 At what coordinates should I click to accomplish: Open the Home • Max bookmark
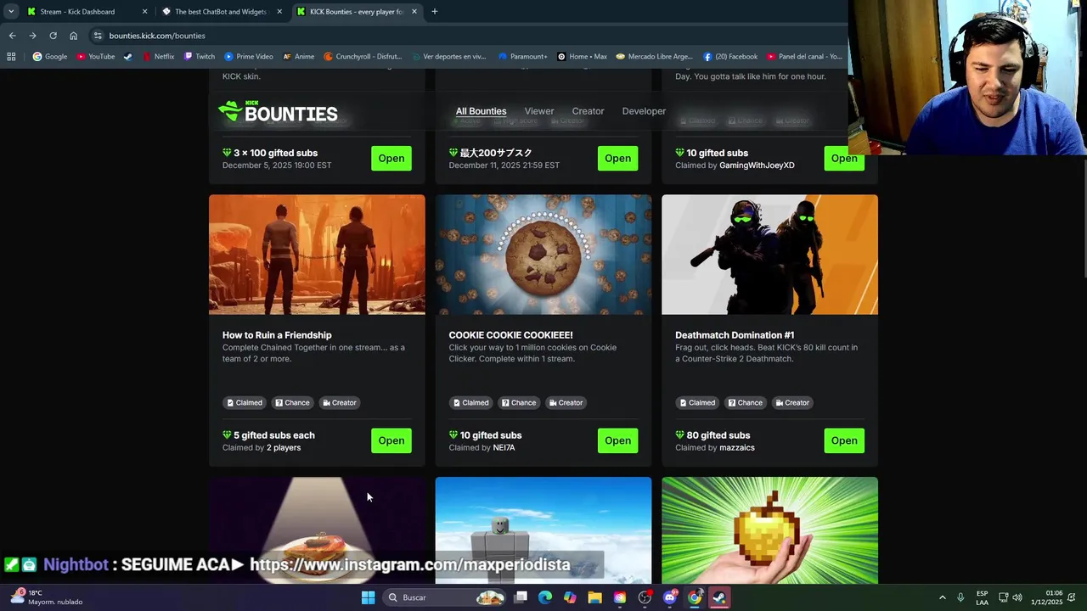point(583,57)
